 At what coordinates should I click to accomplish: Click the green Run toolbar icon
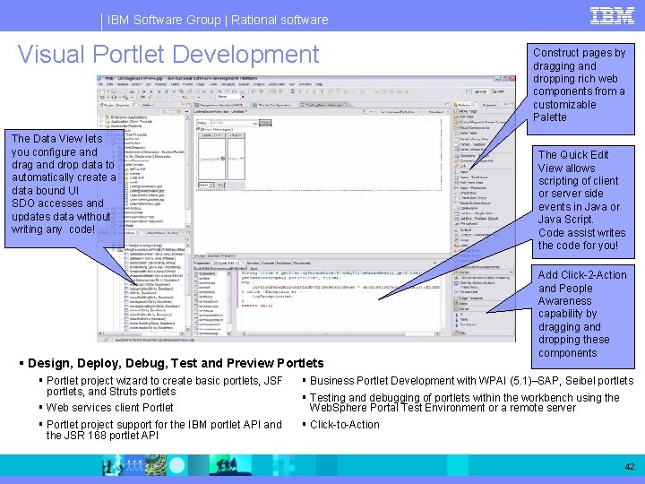[114, 97]
